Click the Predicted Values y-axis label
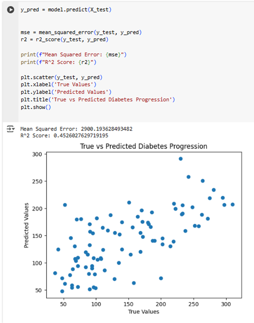Image resolution: width=254 pixels, height=323 pixels. coord(26,225)
